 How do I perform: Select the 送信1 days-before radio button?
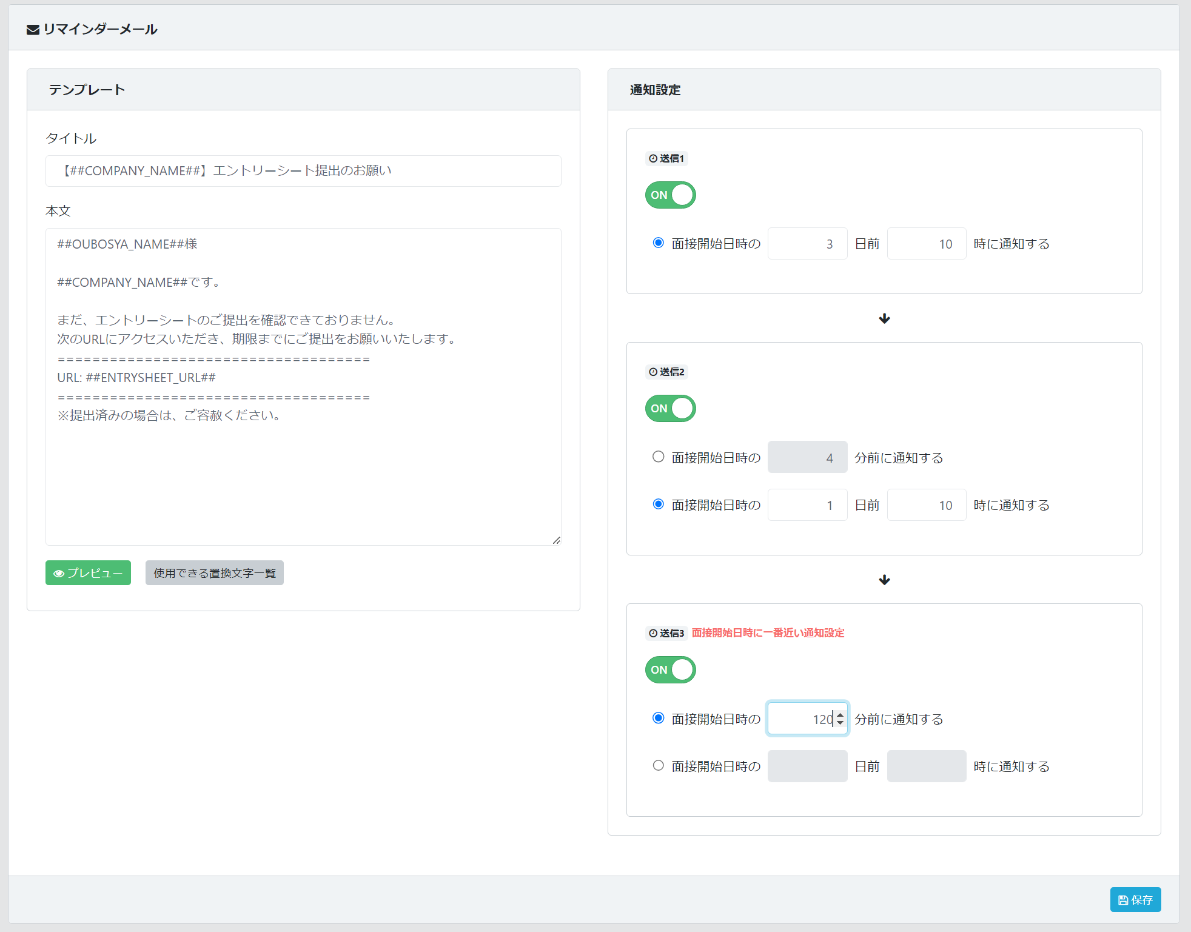pos(658,243)
